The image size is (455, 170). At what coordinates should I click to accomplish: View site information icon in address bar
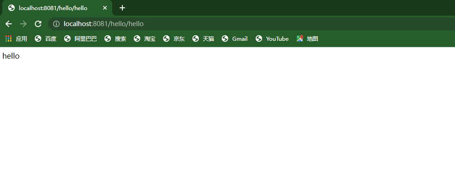tap(56, 24)
